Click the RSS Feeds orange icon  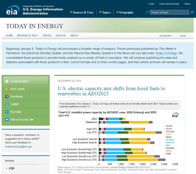click(7, 89)
